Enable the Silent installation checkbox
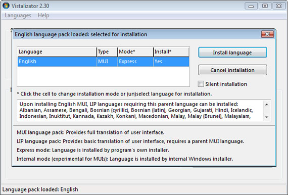The image size is (288, 195). click(201, 84)
